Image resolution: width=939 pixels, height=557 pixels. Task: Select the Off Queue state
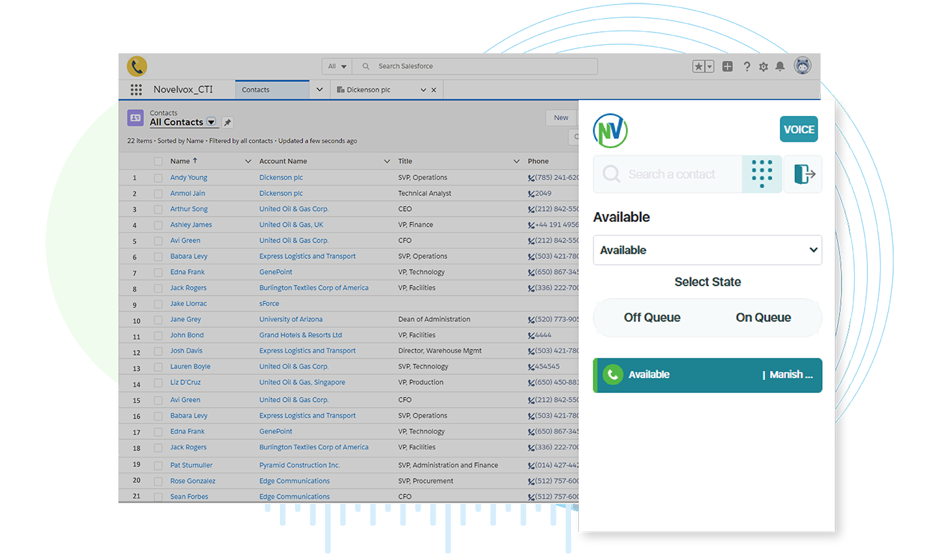click(652, 318)
